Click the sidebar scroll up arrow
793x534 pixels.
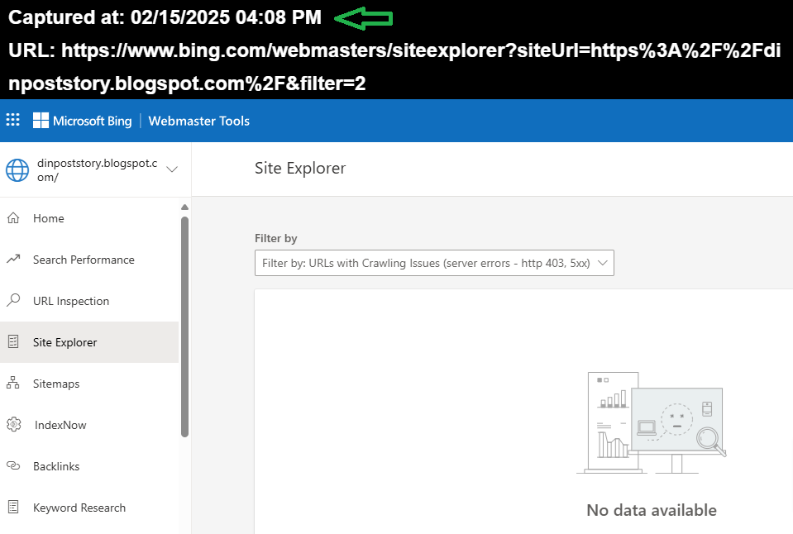[184, 207]
